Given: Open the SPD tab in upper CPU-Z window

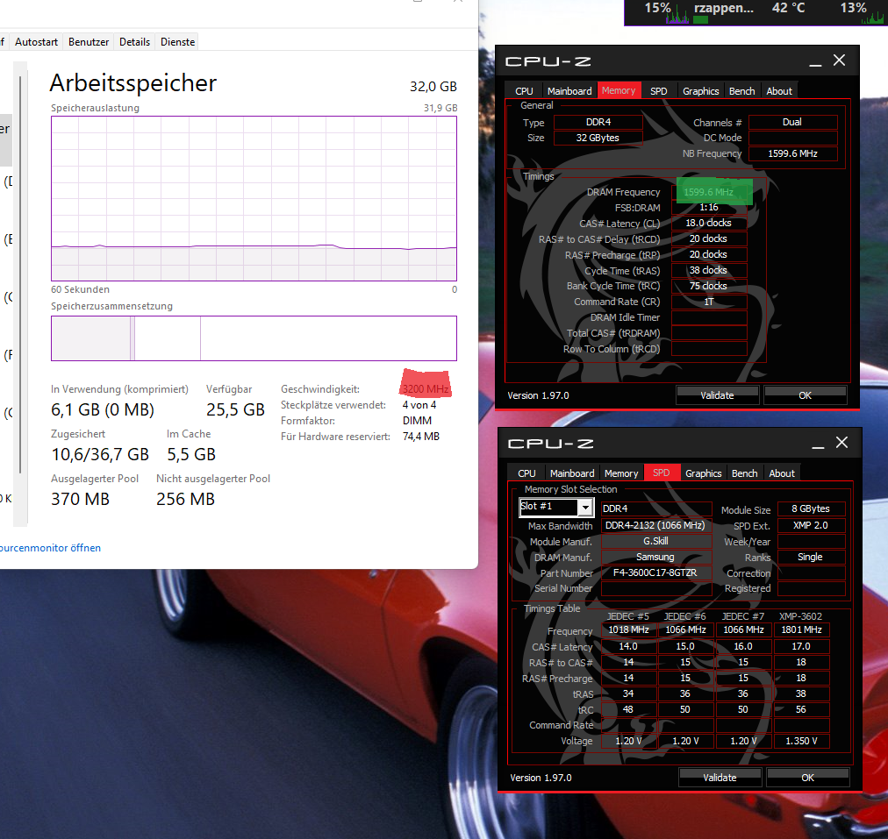Looking at the screenshot, I should [658, 91].
